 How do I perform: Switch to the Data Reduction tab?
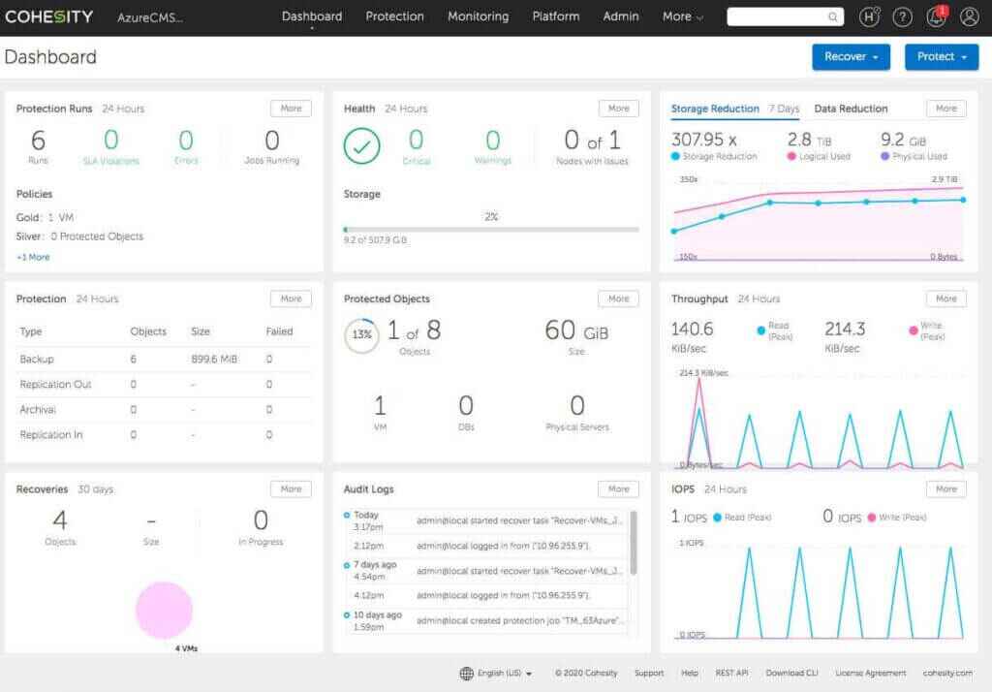point(851,109)
